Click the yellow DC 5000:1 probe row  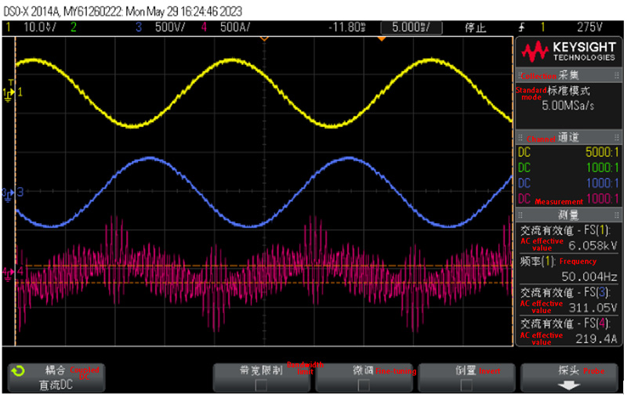point(569,152)
